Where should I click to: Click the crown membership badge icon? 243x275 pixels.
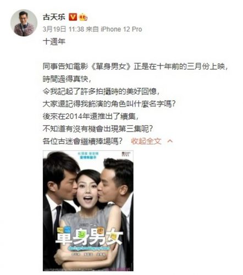pyautogui.click(x=83, y=17)
